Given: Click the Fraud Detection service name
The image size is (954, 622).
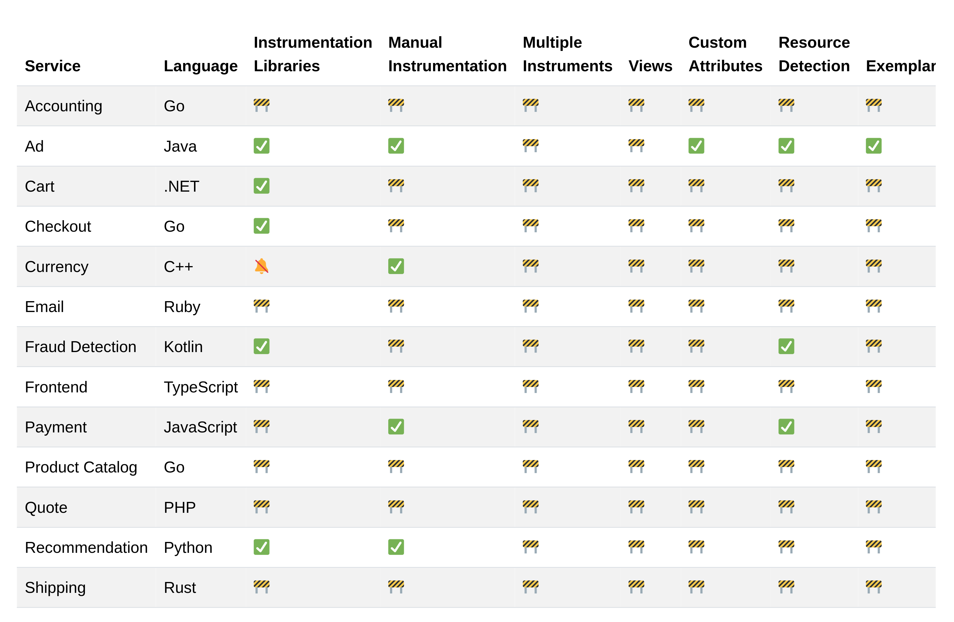Looking at the screenshot, I should (80, 347).
